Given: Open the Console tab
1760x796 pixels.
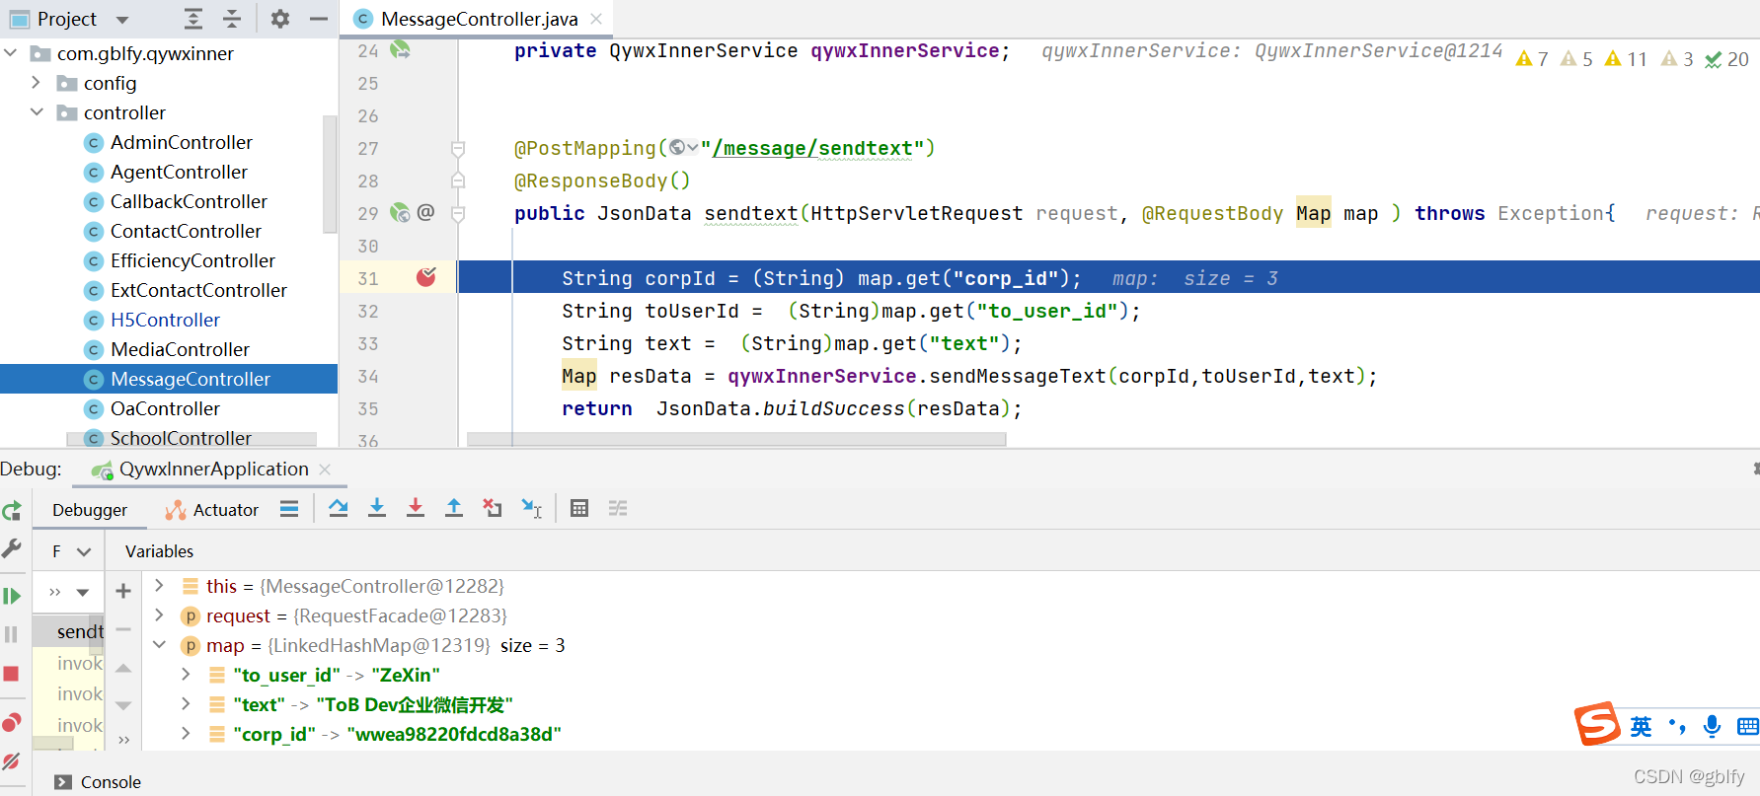Looking at the screenshot, I should [x=97, y=782].
